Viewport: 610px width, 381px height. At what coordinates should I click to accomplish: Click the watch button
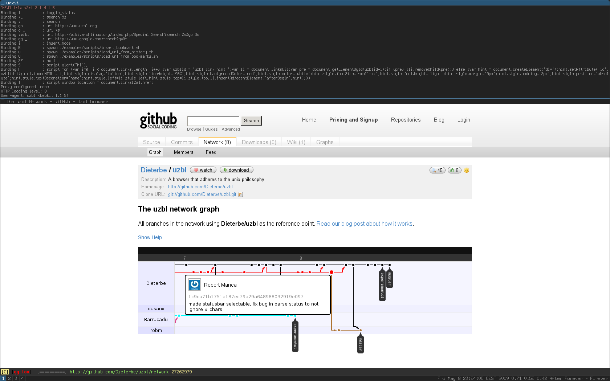point(203,170)
